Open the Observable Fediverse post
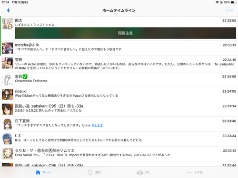The height and width of the screenshot is (178, 238). click(31, 81)
